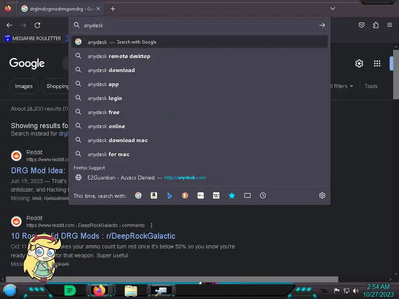Screen dimensions: 399x299
Task: Open DRG Mod Idea Reddit result
Action: coord(38,171)
